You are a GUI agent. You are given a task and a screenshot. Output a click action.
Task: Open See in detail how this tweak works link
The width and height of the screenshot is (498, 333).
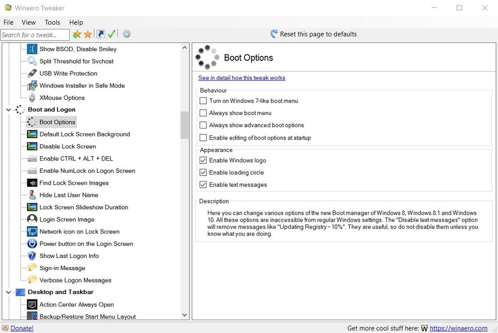click(242, 78)
